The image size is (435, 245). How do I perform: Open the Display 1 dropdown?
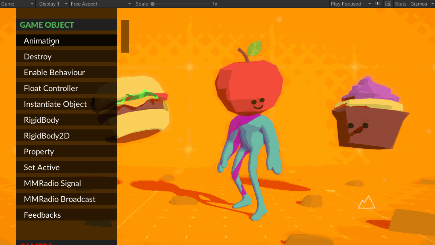click(52, 4)
